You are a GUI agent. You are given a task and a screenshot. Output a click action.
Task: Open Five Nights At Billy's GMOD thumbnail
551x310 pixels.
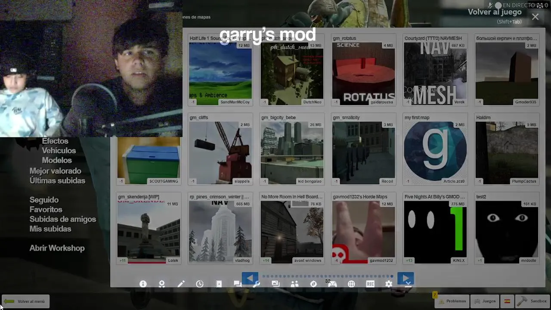click(435, 232)
